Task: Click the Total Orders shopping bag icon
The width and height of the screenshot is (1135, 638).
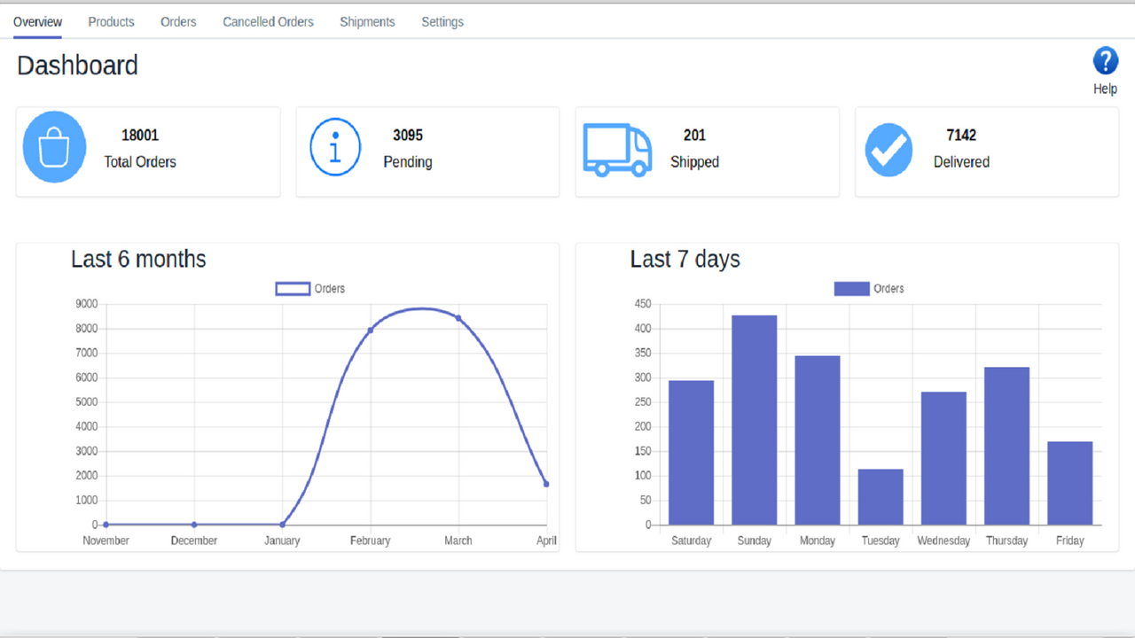Action: [54, 147]
